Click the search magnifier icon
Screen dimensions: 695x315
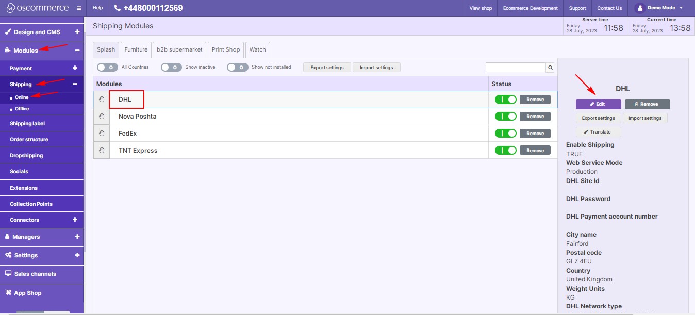pos(550,68)
